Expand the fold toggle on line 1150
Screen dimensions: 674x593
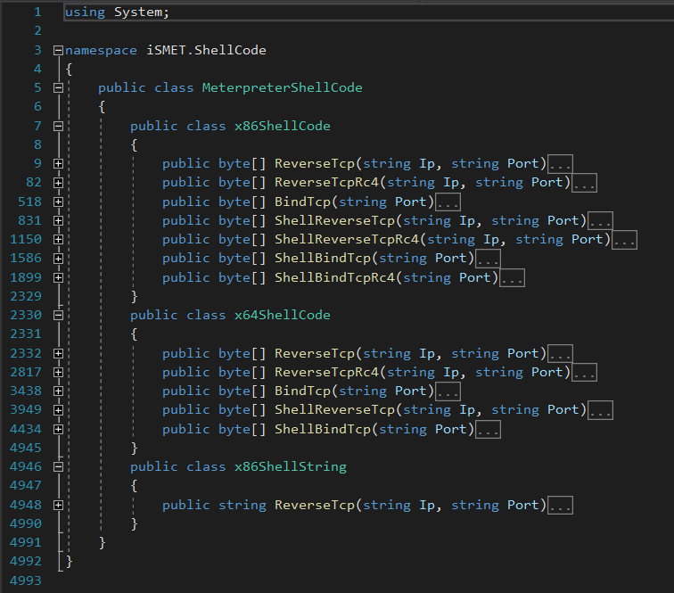tap(59, 240)
